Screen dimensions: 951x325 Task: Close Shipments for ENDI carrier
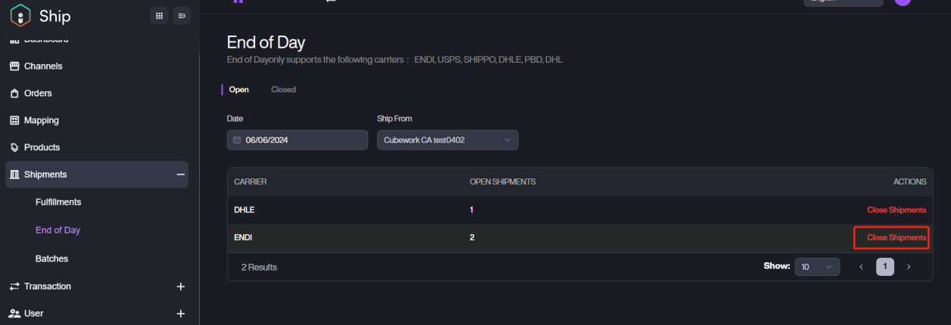(896, 237)
